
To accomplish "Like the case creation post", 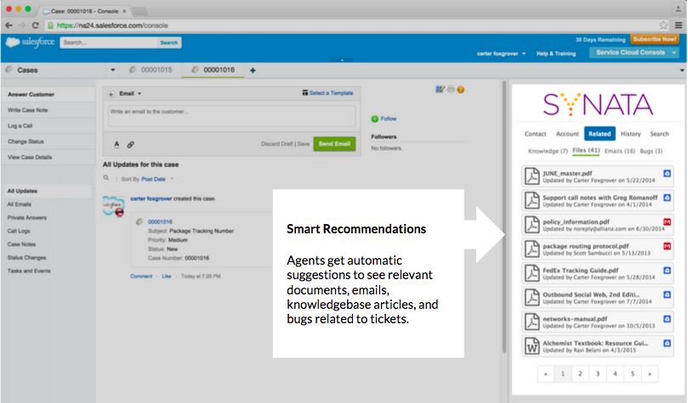I will 167,276.
